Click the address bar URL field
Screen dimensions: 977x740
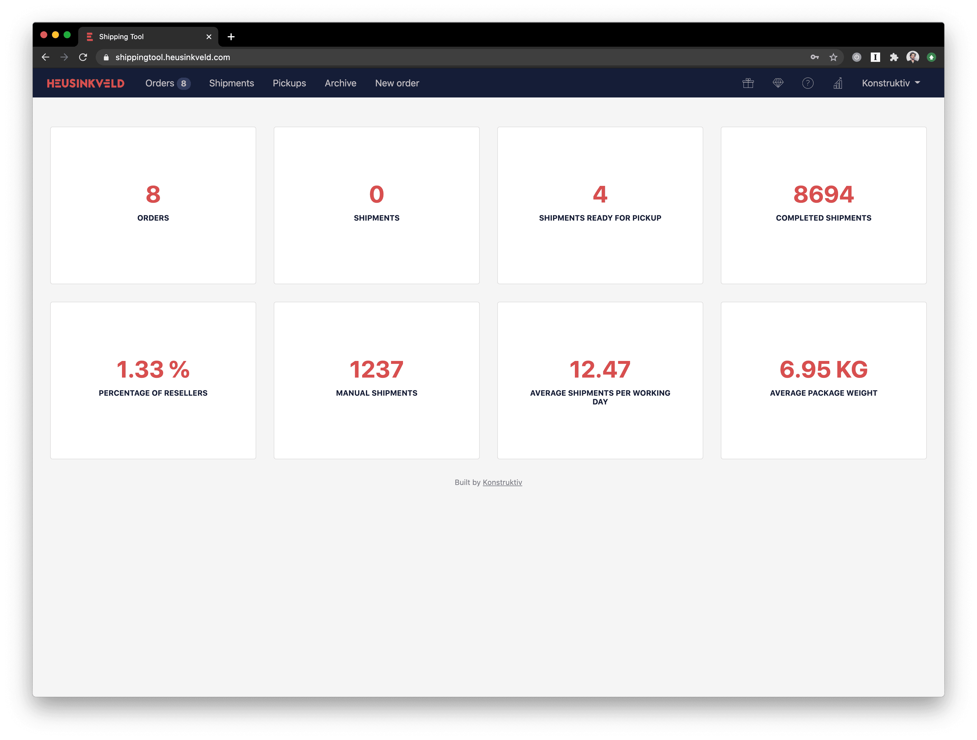coord(397,57)
